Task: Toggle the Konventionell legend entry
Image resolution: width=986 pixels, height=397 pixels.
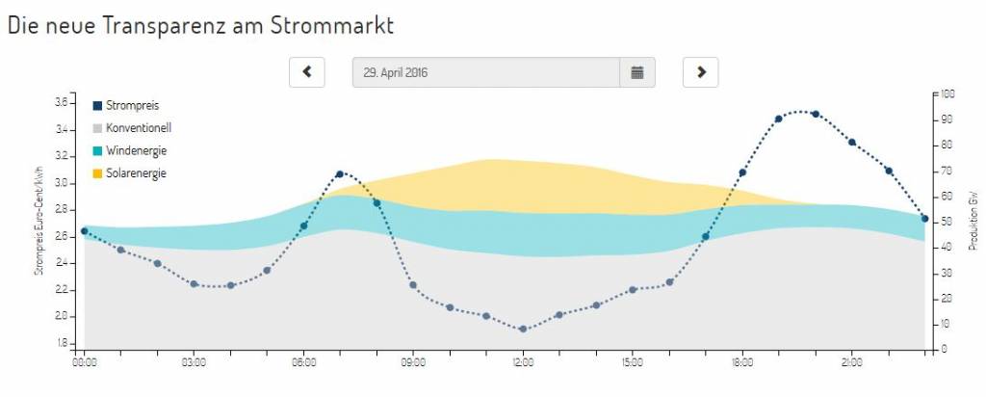Action: pyautogui.click(x=139, y=127)
